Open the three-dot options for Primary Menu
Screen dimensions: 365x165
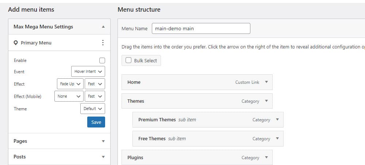[103, 43]
